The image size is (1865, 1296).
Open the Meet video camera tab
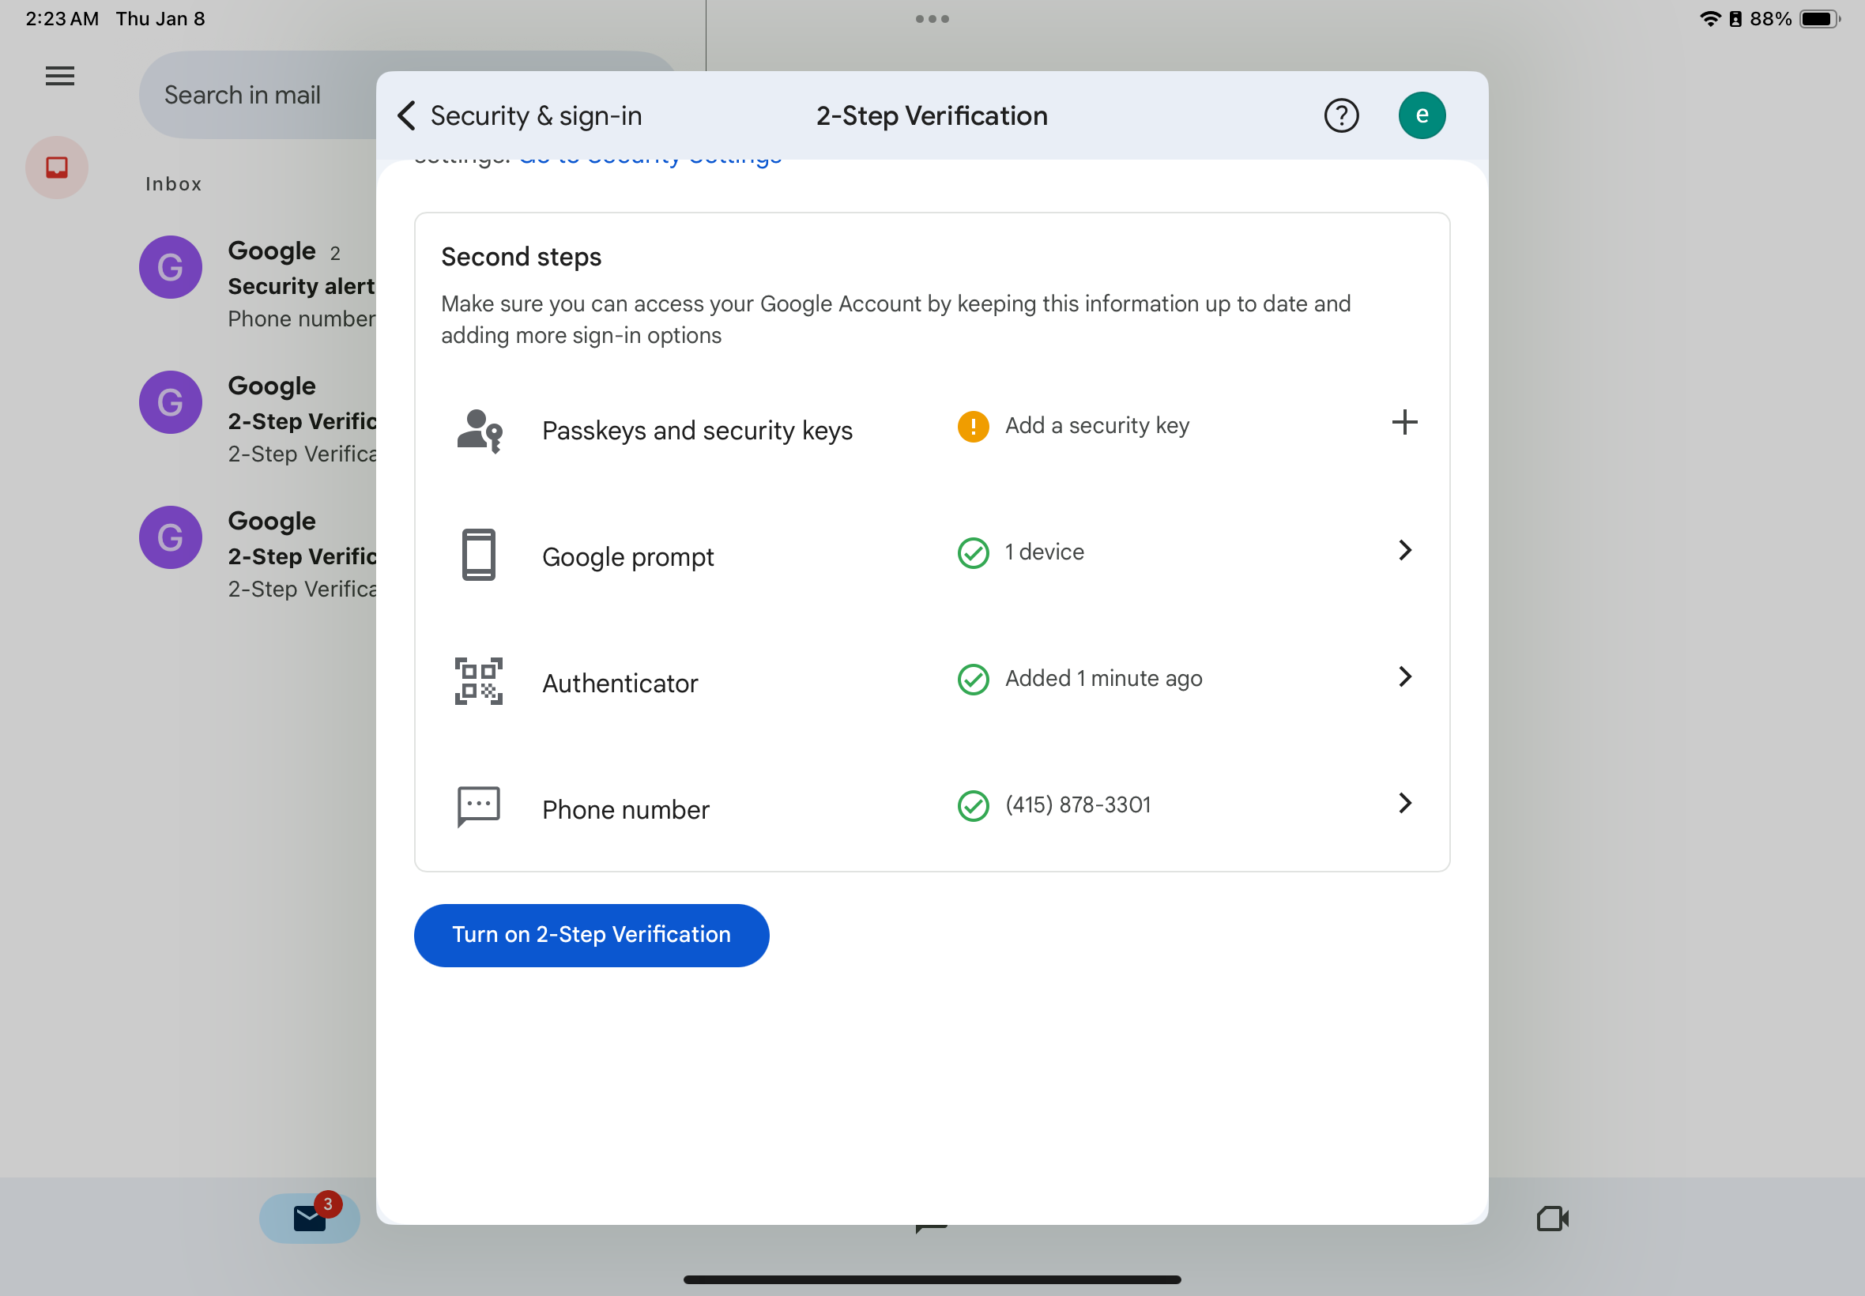coord(1552,1218)
